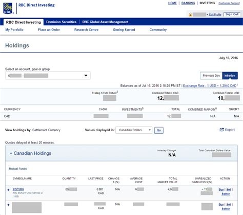Click the Quotes delayed notice text
Viewport: 243px width, 215px height.
coord(30,142)
